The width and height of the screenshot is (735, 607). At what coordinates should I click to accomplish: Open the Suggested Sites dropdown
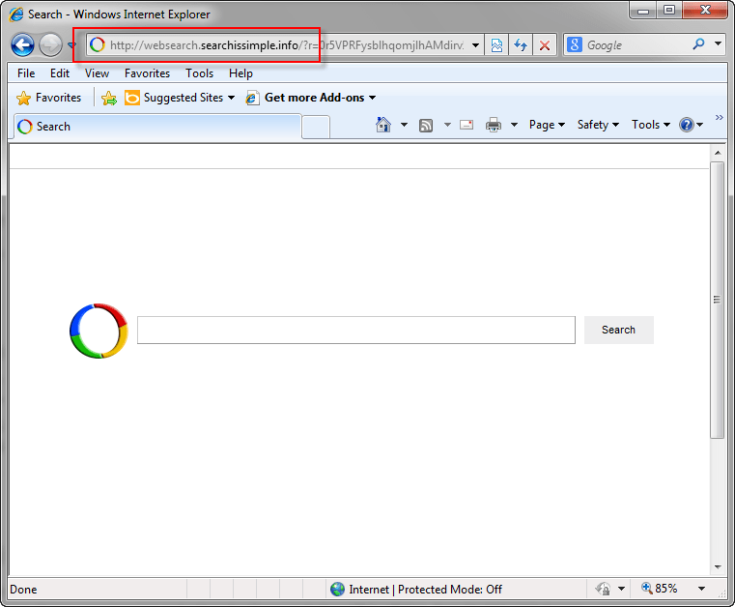click(x=180, y=98)
